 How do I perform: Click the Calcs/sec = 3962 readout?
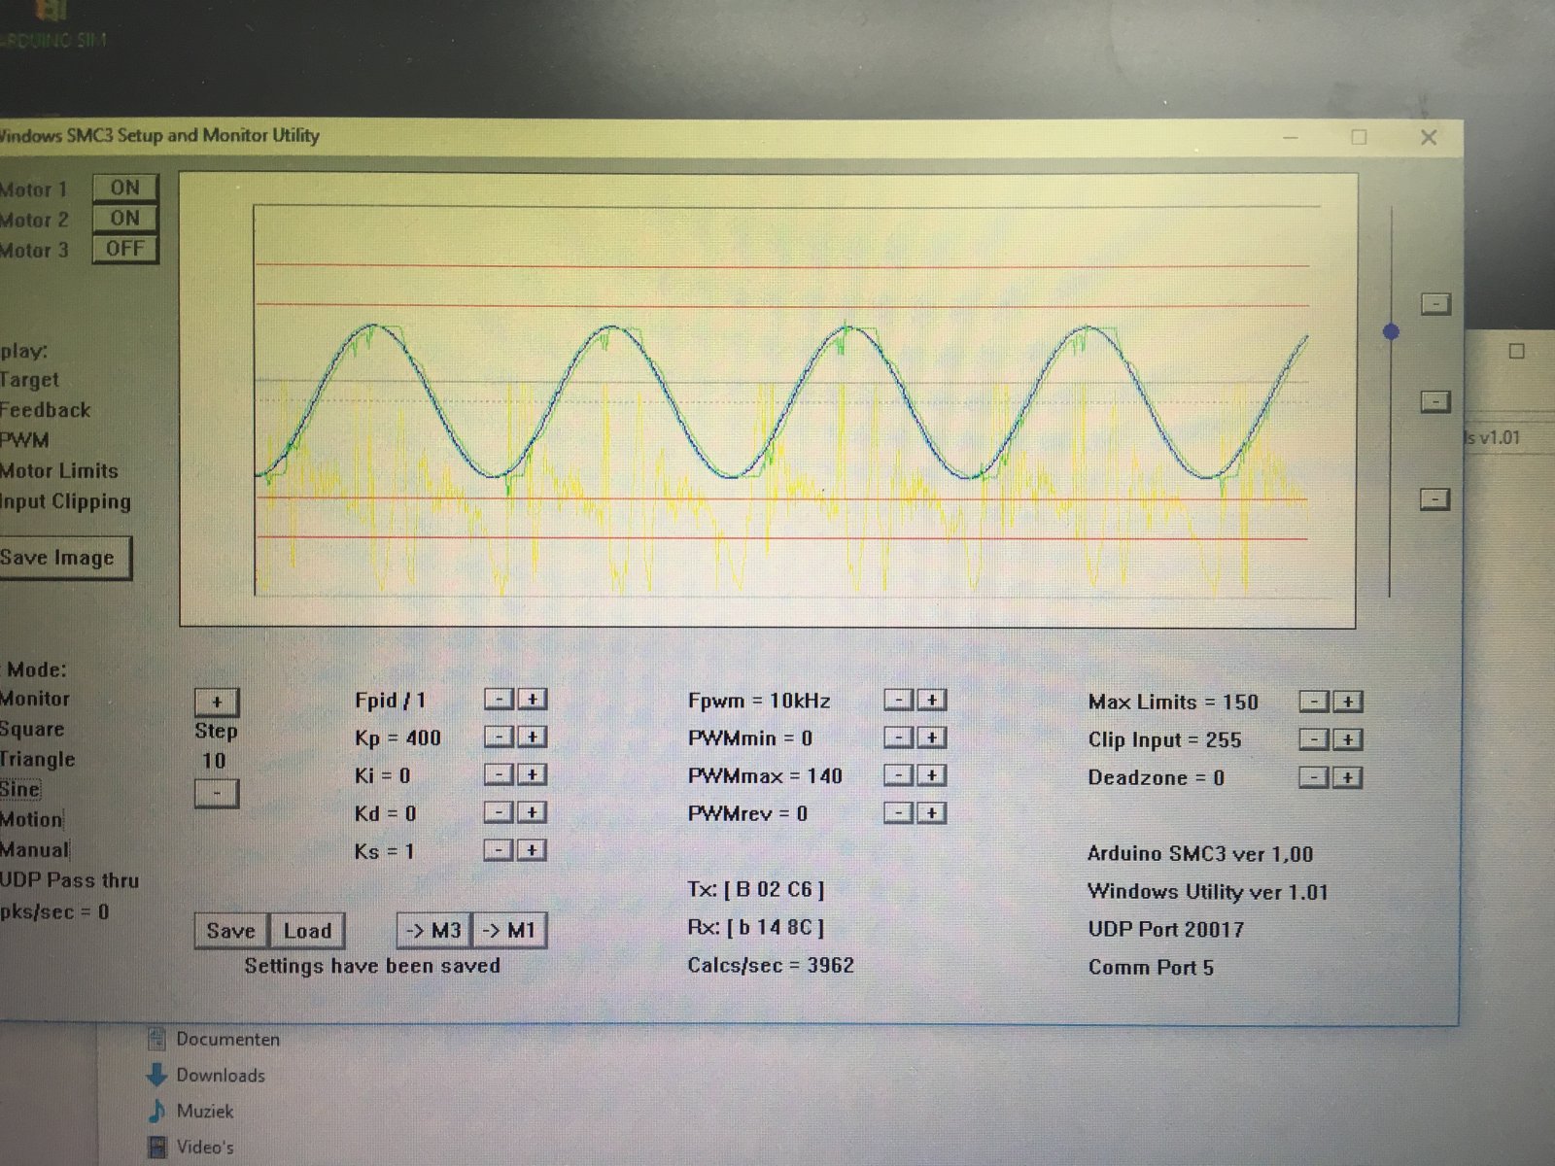[x=771, y=965]
